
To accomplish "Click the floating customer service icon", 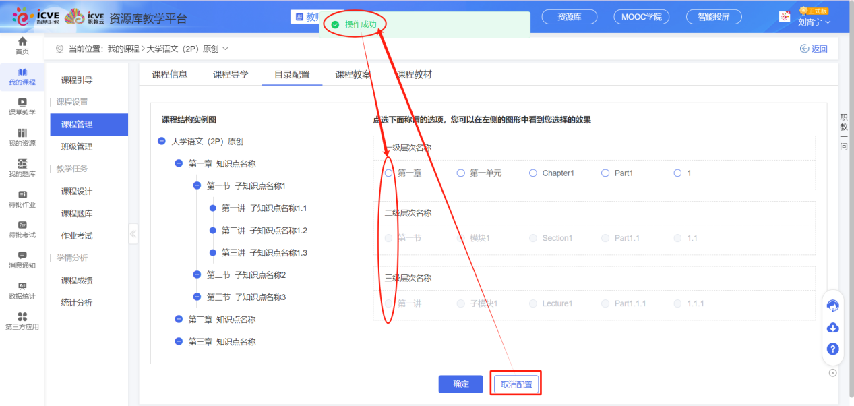I will click(x=833, y=305).
